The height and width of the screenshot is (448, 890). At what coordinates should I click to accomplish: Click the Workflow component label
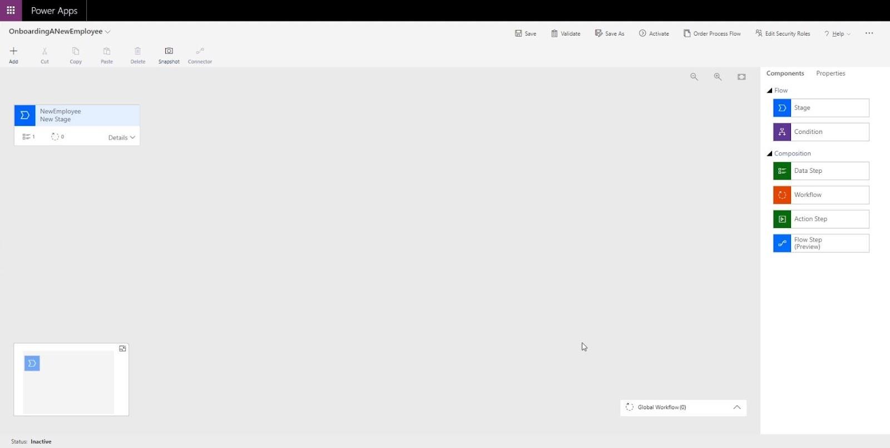(x=808, y=195)
